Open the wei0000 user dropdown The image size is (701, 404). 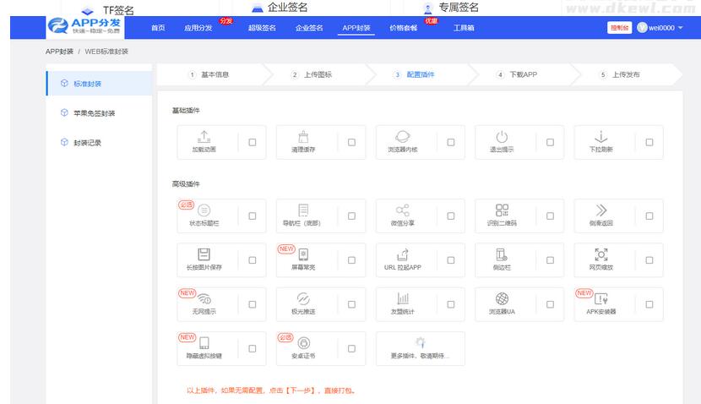pos(661,28)
